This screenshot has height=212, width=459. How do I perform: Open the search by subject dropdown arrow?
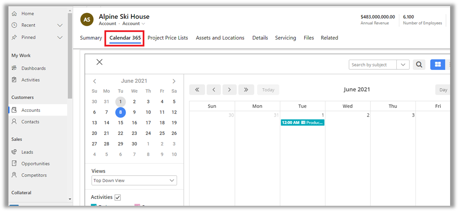tap(403, 65)
